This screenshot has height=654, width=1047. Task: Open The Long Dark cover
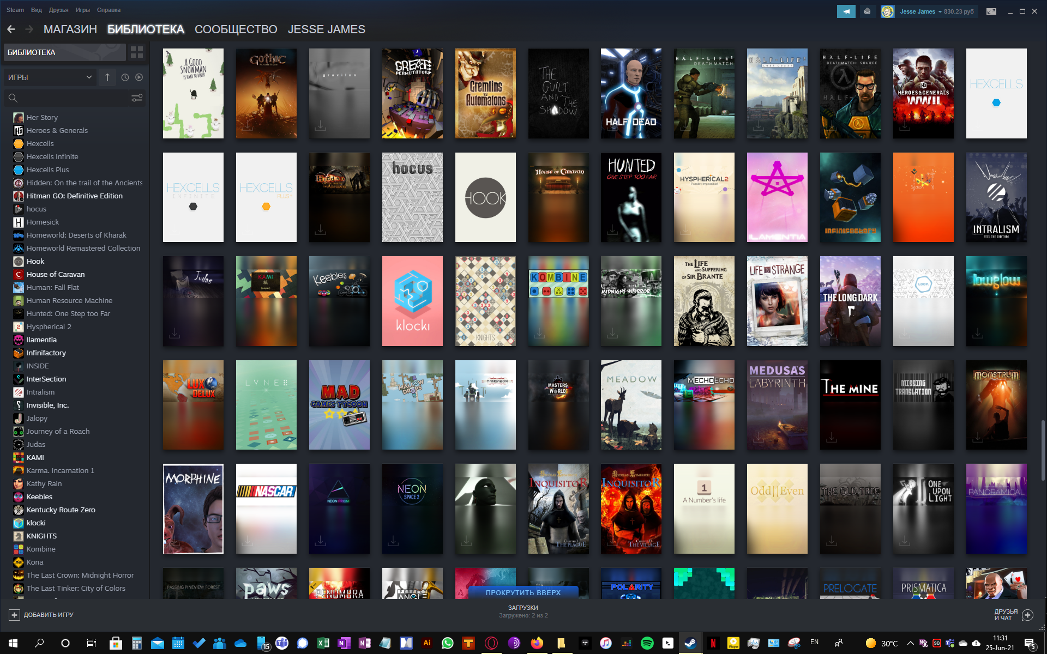point(850,301)
